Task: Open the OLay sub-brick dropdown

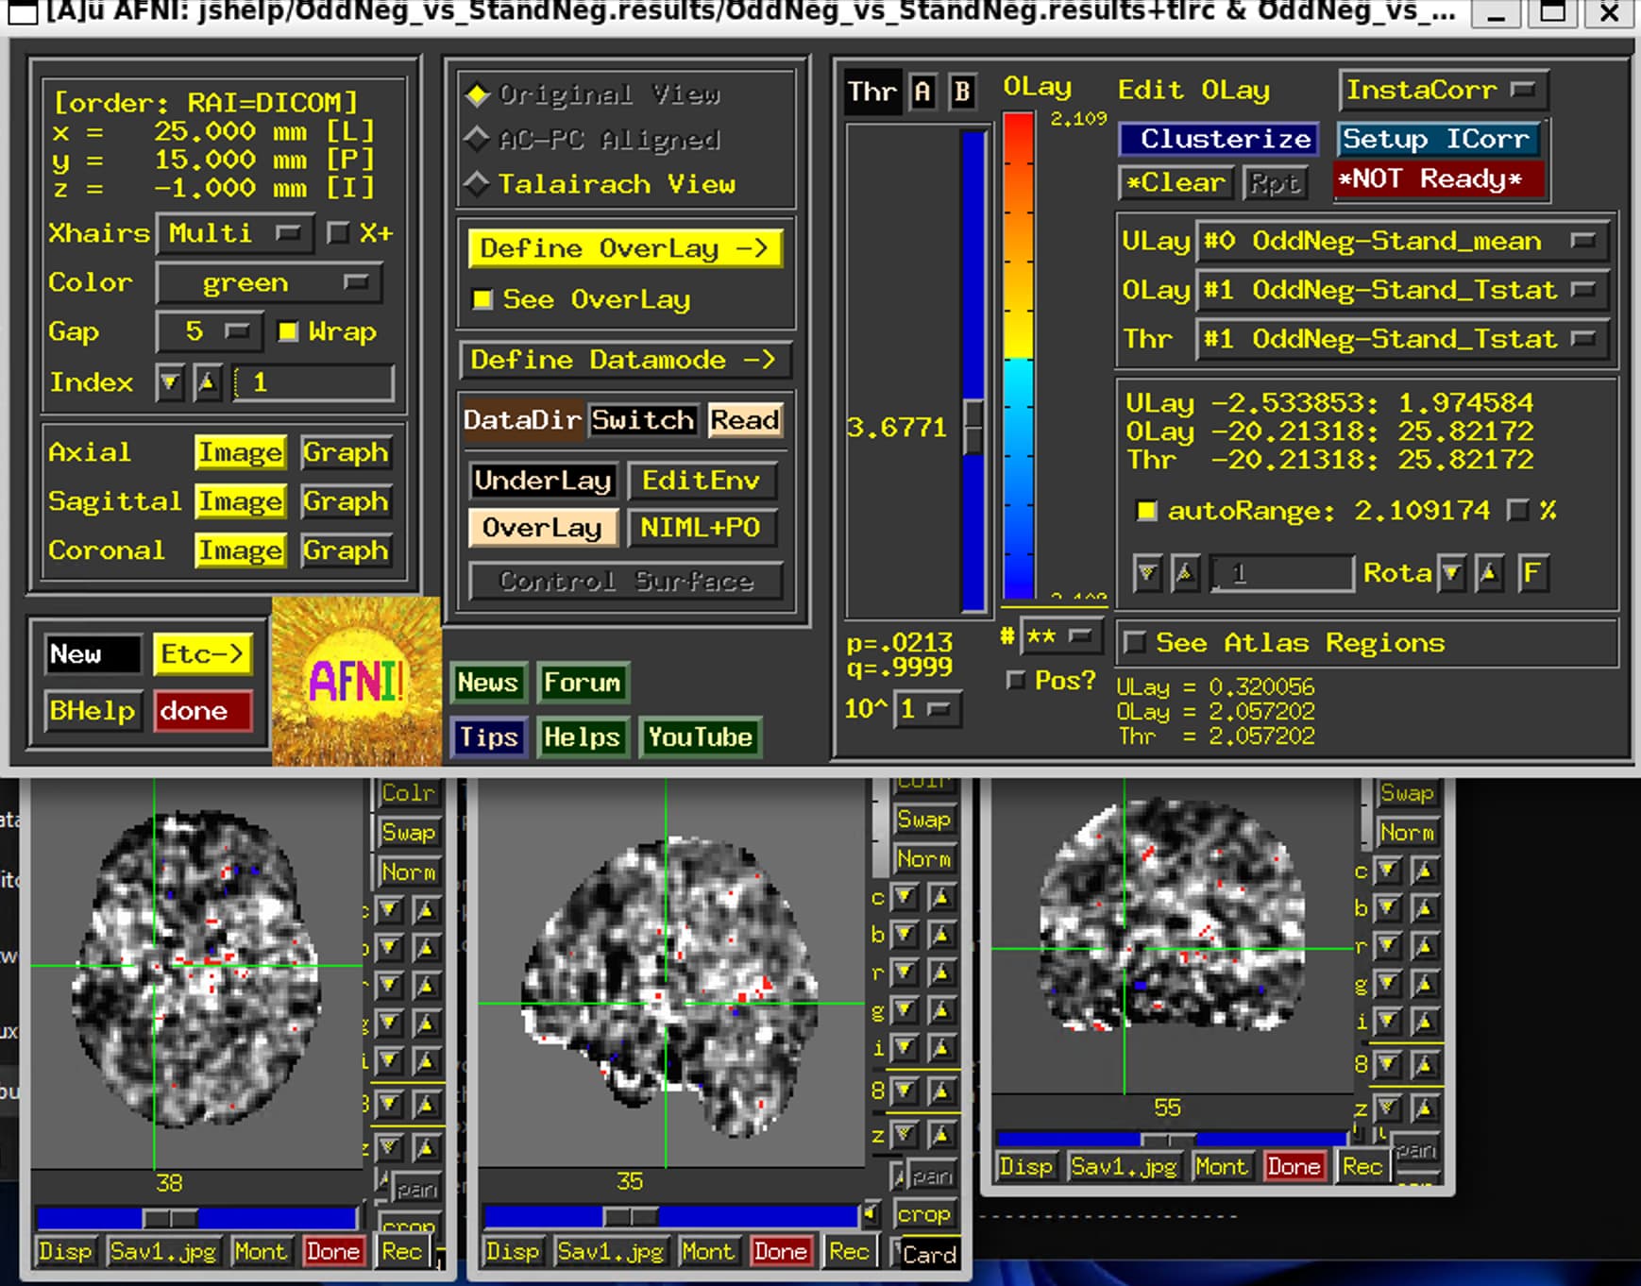Action: pyautogui.click(x=1401, y=290)
